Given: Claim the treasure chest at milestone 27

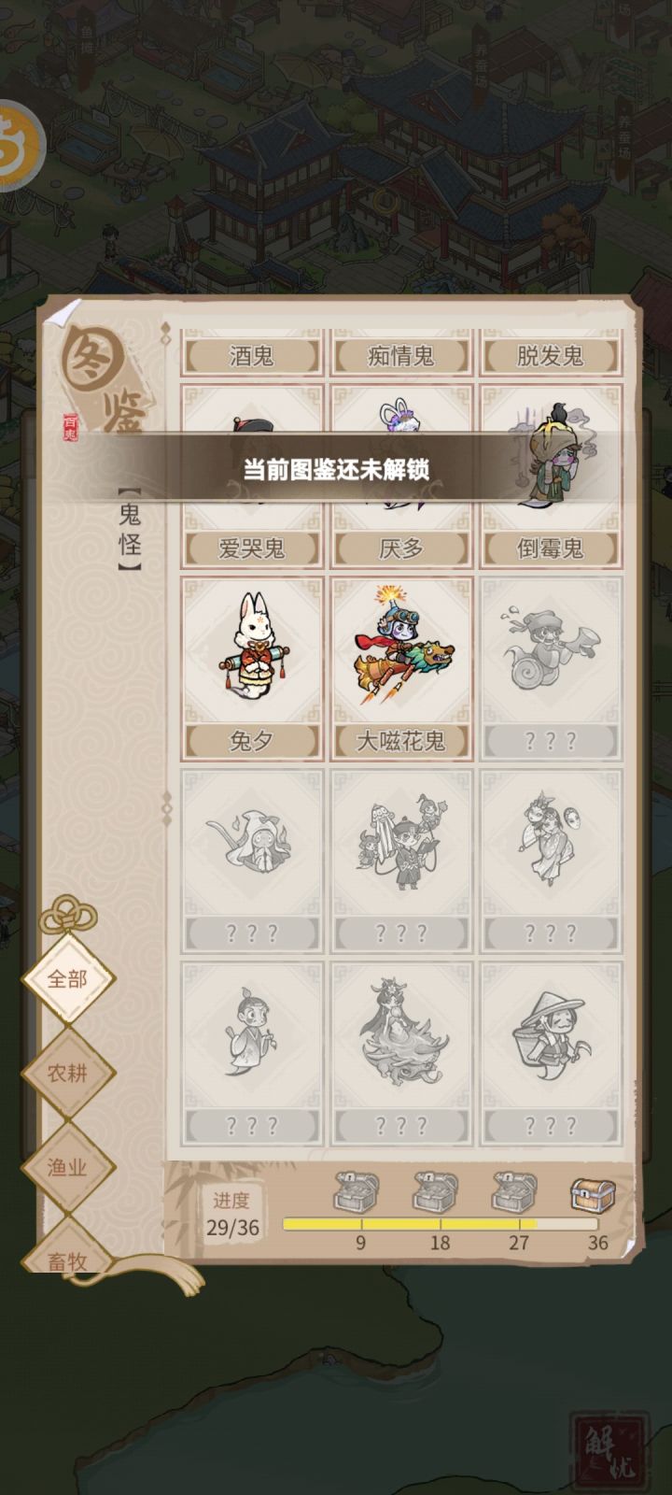Looking at the screenshot, I should (515, 1193).
